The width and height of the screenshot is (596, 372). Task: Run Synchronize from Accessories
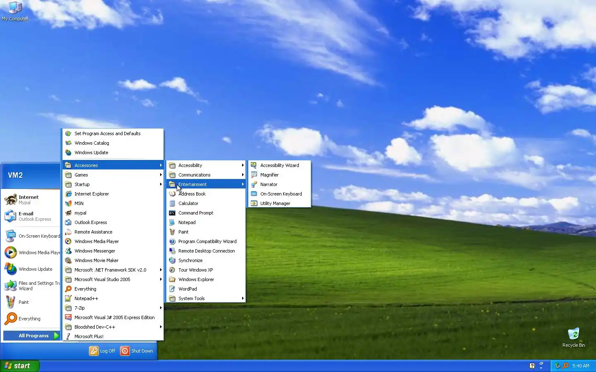pyautogui.click(x=206, y=260)
